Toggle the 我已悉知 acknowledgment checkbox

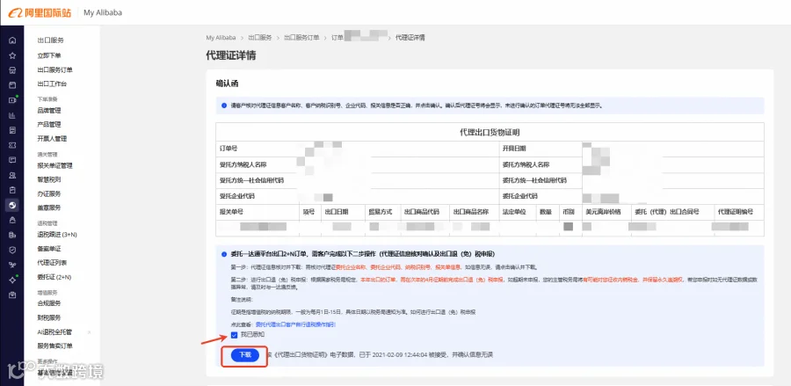click(234, 335)
